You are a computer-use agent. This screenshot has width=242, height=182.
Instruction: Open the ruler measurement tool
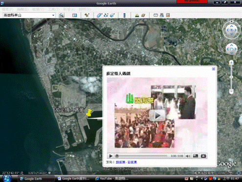124,15
